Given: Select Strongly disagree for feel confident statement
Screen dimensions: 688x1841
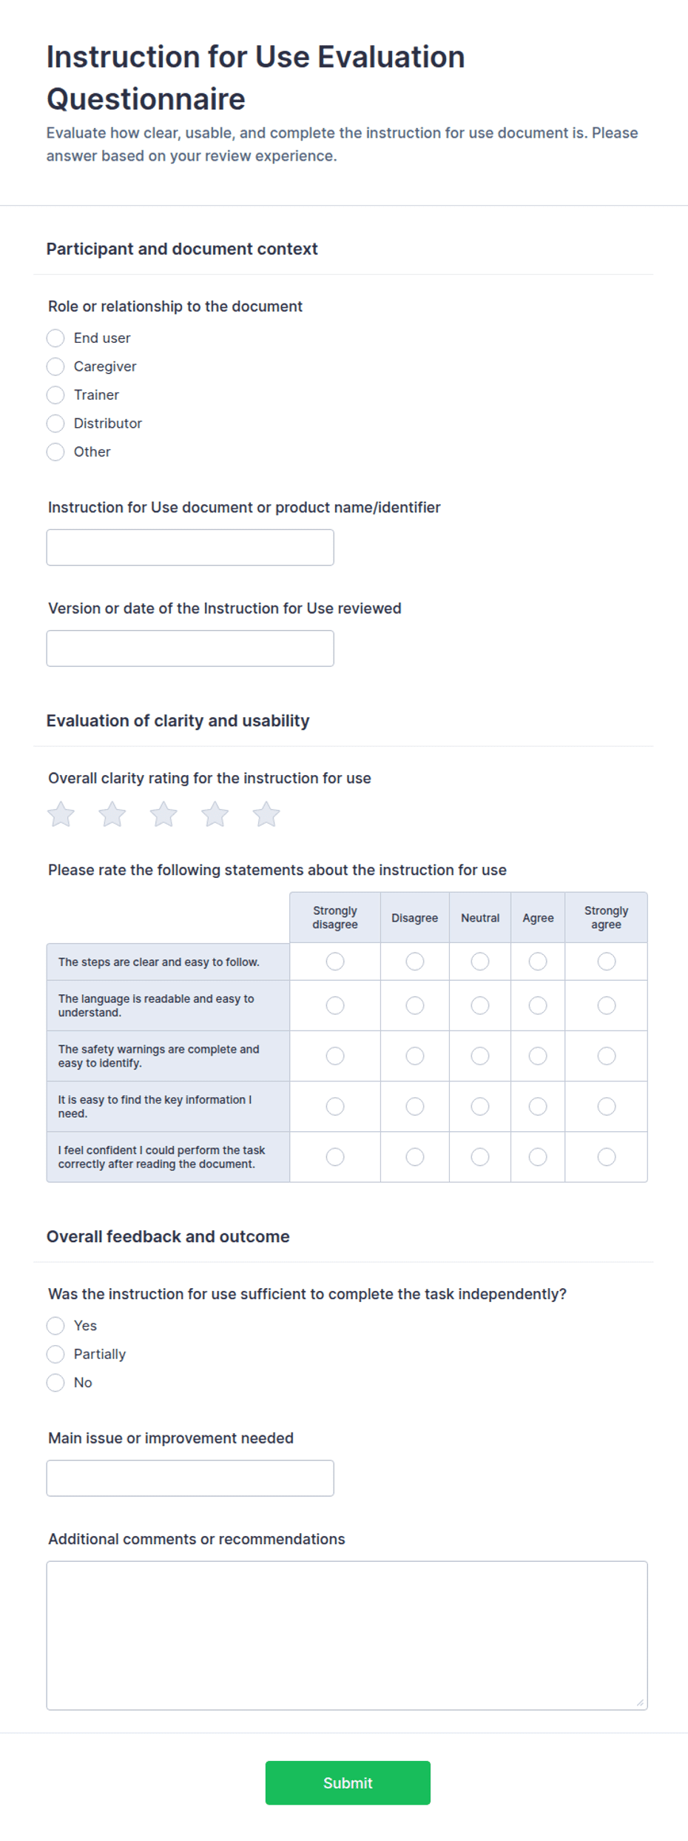Looking at the screenshot, I should [335, 1157].
